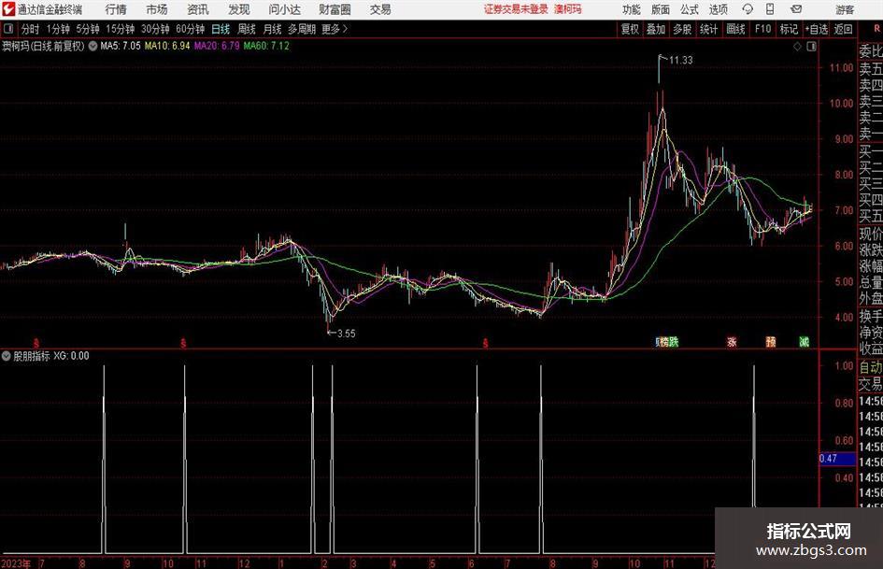Open the 发现 menu

point(239,9)
